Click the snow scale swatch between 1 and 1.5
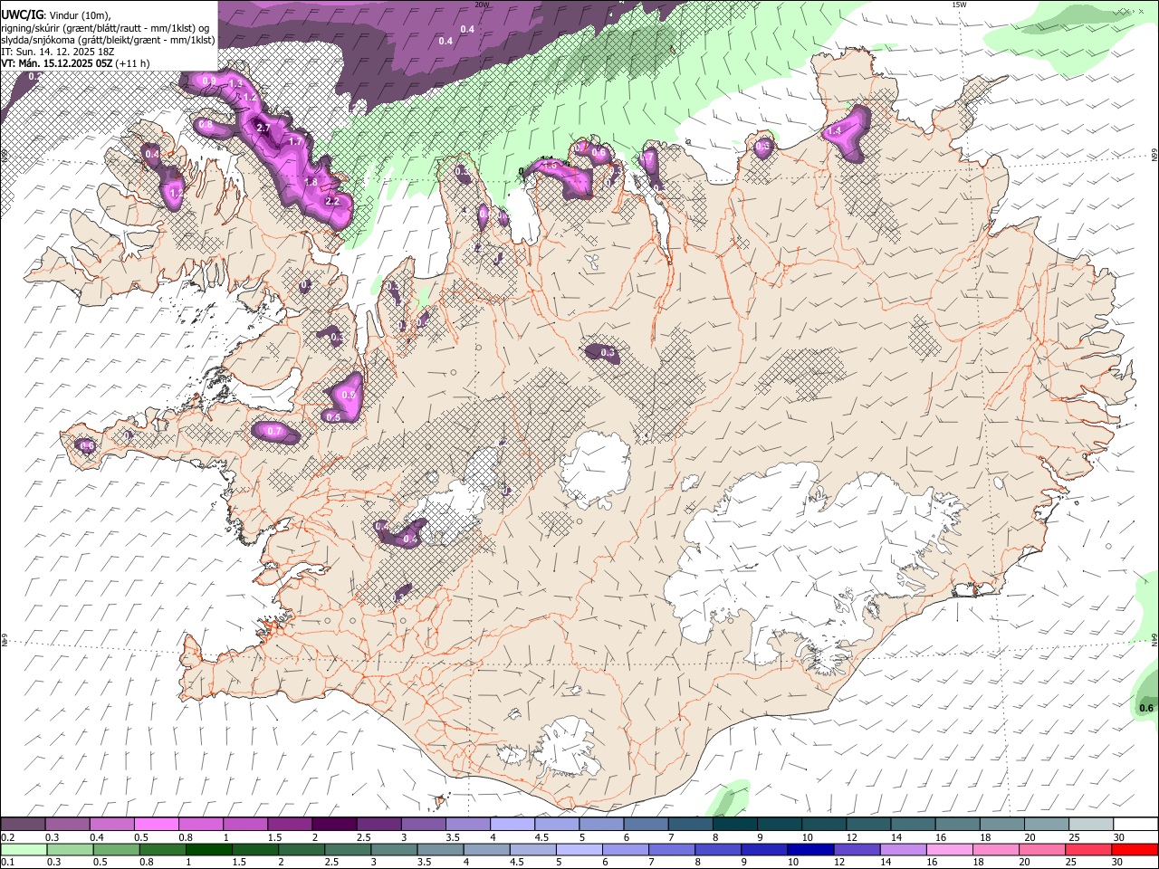The height and width of the screenshot is (869, 1159). [x=245, y=825]
